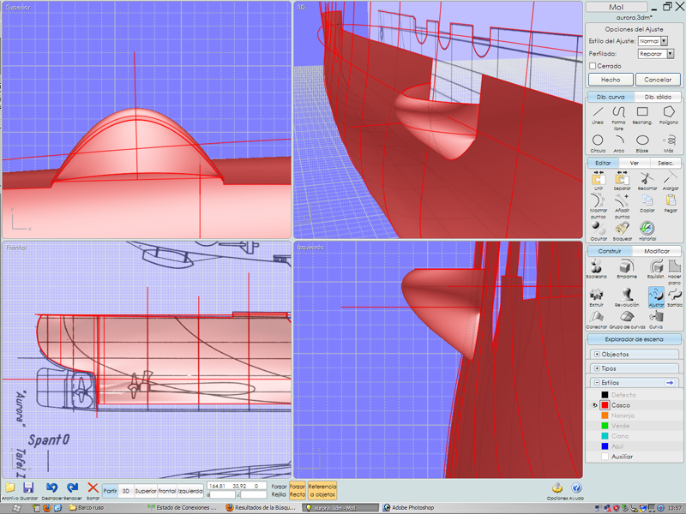Image resolution: width=686 pixels, height=514 pixels.
Task: Select the Barrido sweep tool
Action: (675, 297)
